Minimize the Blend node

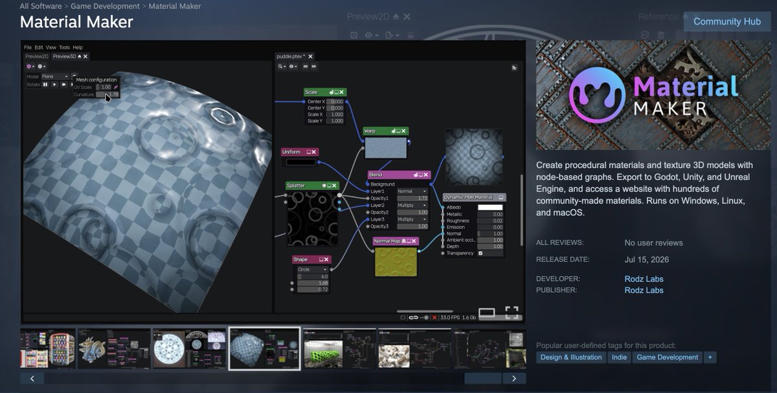(421, 175)
